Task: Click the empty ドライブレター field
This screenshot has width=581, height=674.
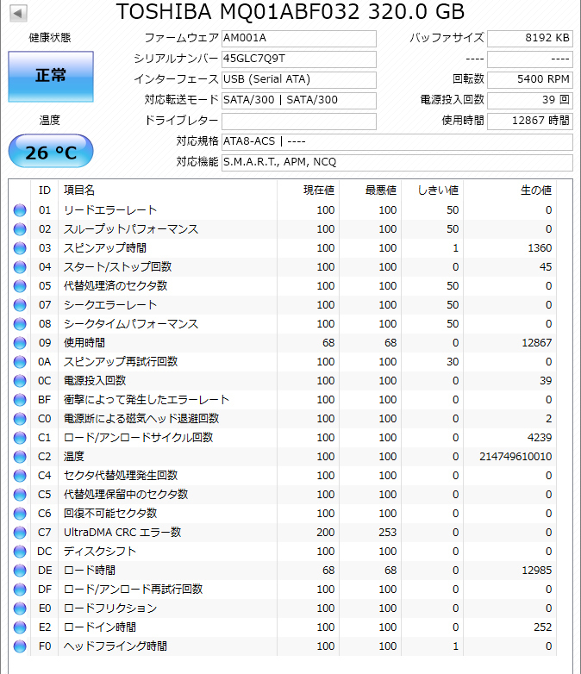Action: click(297, 121)
